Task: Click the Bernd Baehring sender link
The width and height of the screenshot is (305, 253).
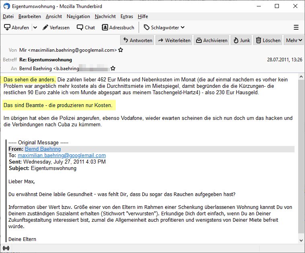Action: point(43,149)
